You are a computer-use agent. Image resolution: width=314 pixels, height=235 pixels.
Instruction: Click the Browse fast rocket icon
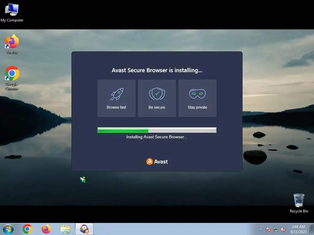(x=117, y=94)
